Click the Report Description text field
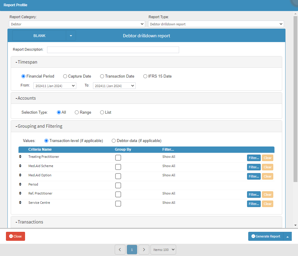Viewport: 298px width, 256px height. coord(113,50)
